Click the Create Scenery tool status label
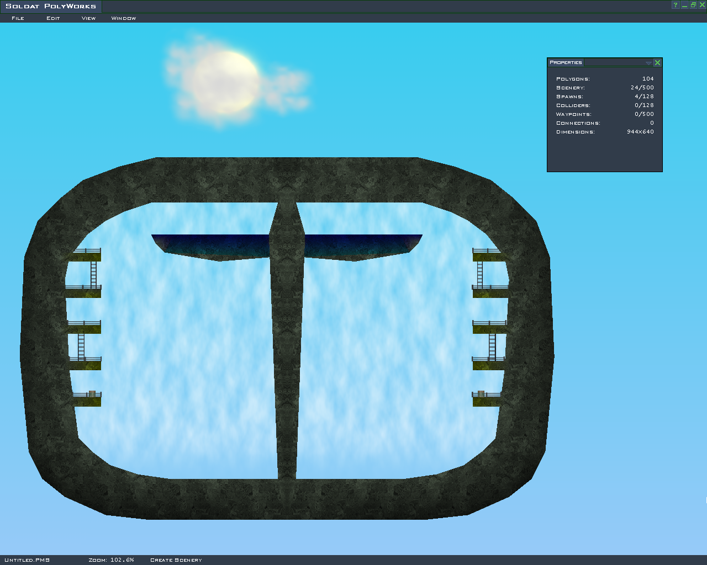 point(176,560)
